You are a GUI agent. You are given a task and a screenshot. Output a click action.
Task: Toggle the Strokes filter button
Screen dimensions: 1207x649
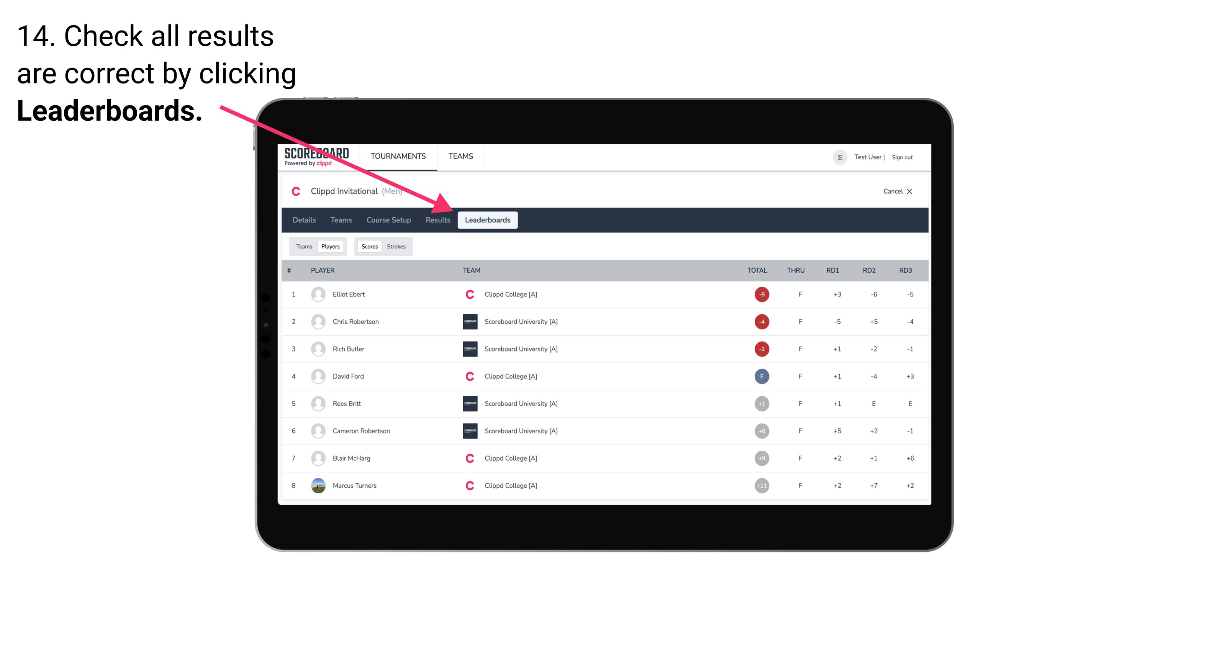pos(397,246)
